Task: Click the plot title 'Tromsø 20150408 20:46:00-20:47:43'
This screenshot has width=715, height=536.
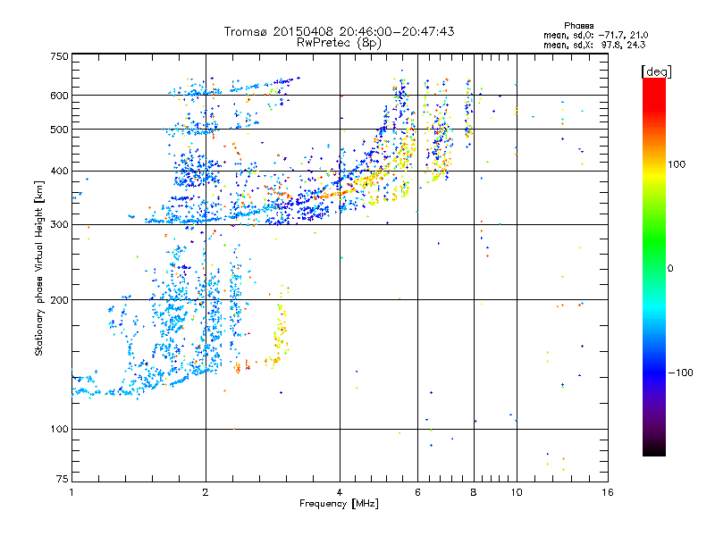Action: pos(339,31)
